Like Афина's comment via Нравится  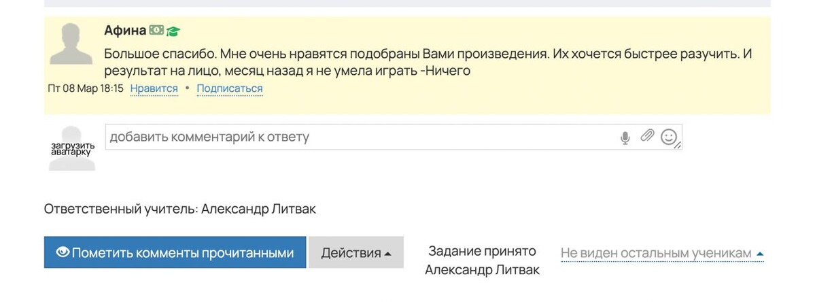point(154,88)
